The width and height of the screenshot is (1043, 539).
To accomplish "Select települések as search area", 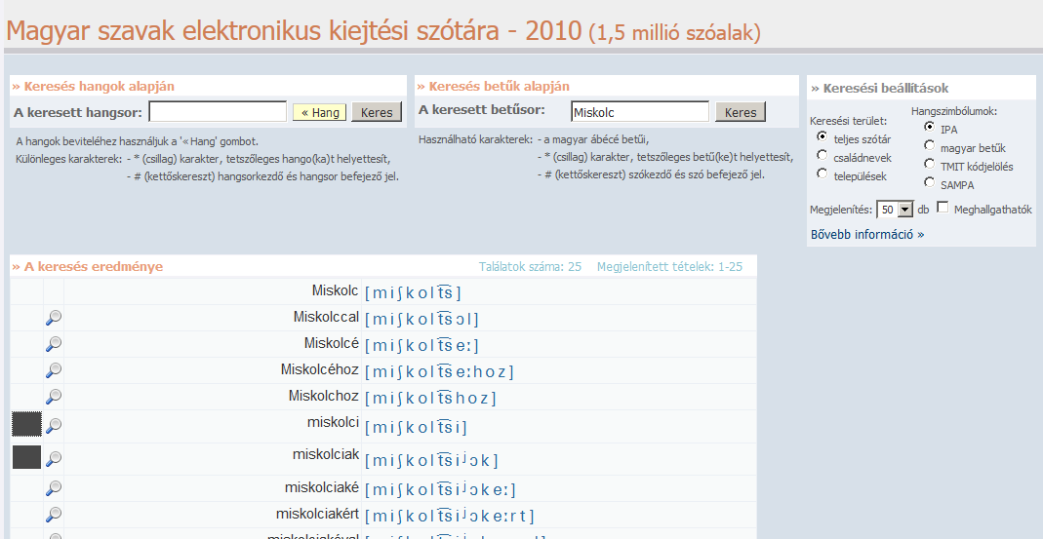I will [x=822, y=174].
